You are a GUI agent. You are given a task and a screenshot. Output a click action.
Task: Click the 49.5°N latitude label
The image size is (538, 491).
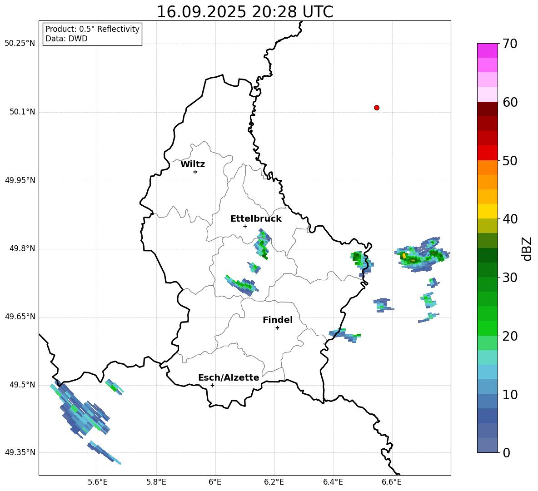pos(22,385)
